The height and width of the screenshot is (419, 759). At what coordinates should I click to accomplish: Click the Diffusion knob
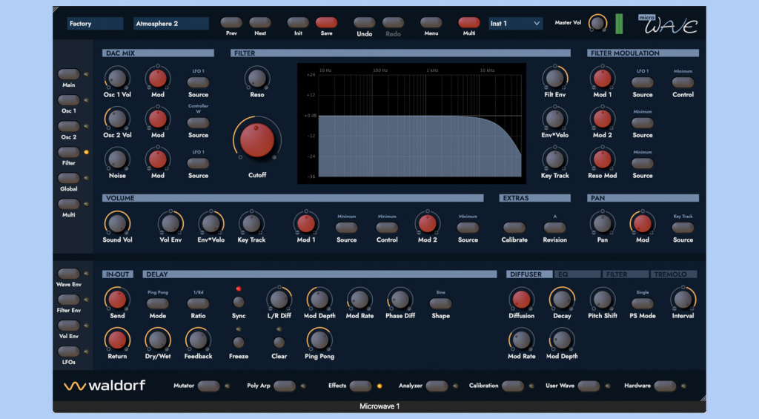521,300
